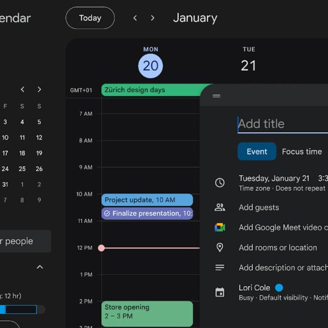Click the description lines icon

(220, 267)
